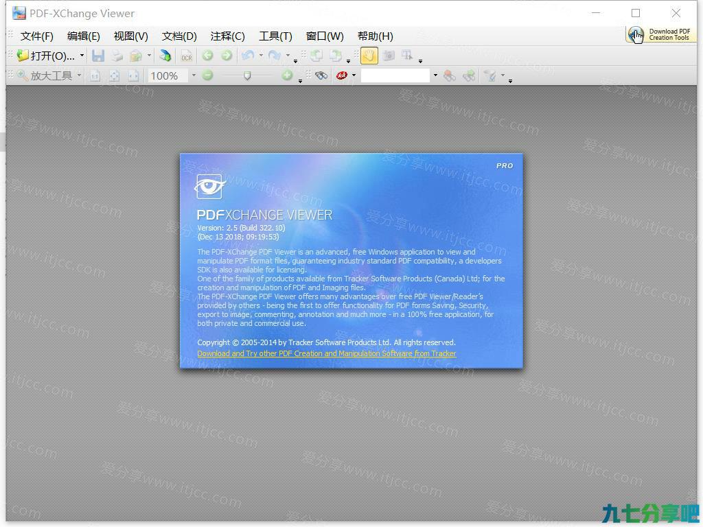
Task: Click the red Ask search icon
Action: (x=342, y=75)
